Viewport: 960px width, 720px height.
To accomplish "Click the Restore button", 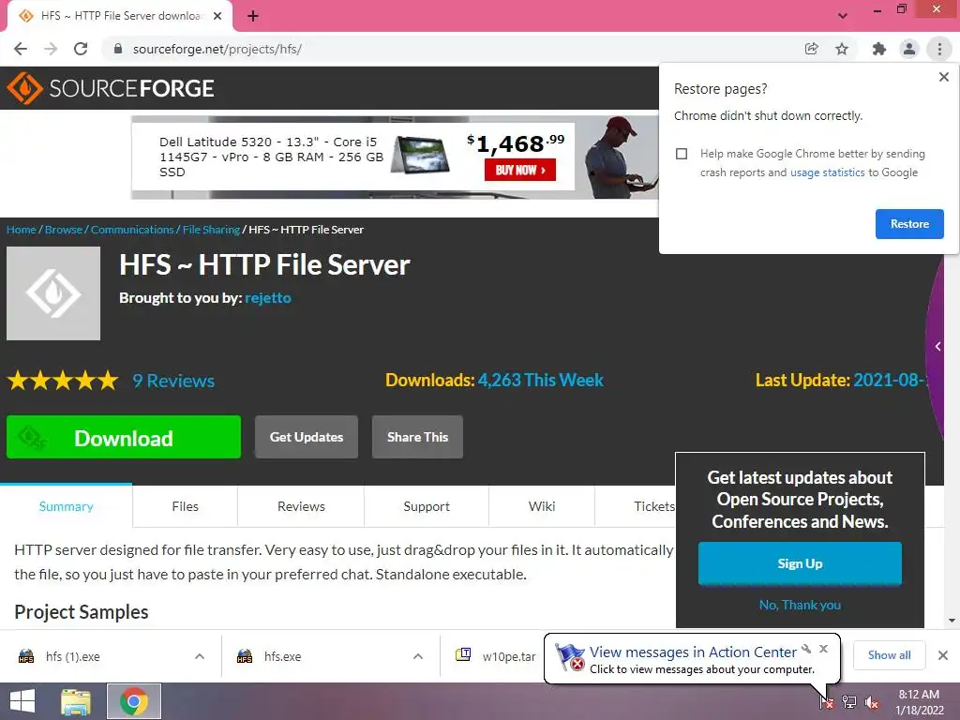I will click(909, 224).
